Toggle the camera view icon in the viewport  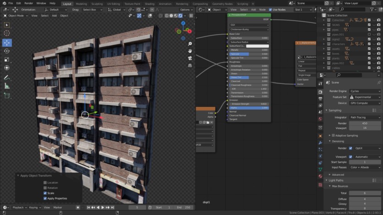[190, 58]
